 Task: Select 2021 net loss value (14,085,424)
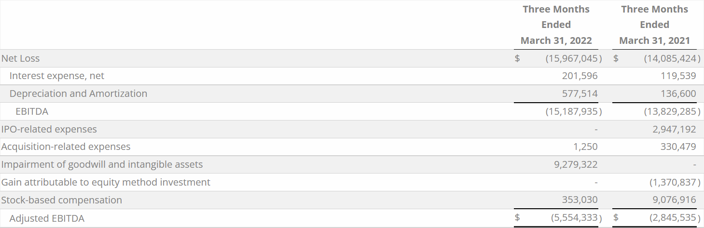(672, 58)
